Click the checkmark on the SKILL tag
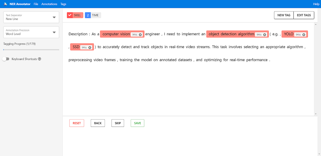321x156 pixels. point(70,15)
